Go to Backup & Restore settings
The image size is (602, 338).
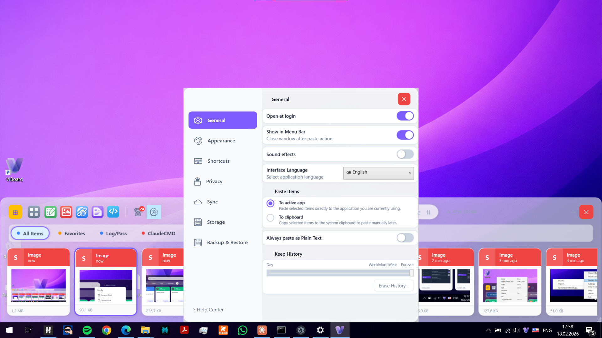[x=227, y=243]
